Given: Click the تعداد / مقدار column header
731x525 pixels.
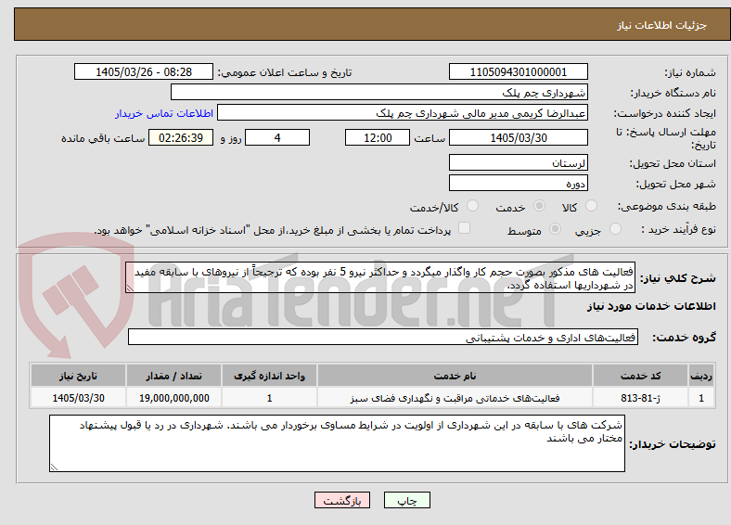Looking at the screenshot, I should pos(173,376).
